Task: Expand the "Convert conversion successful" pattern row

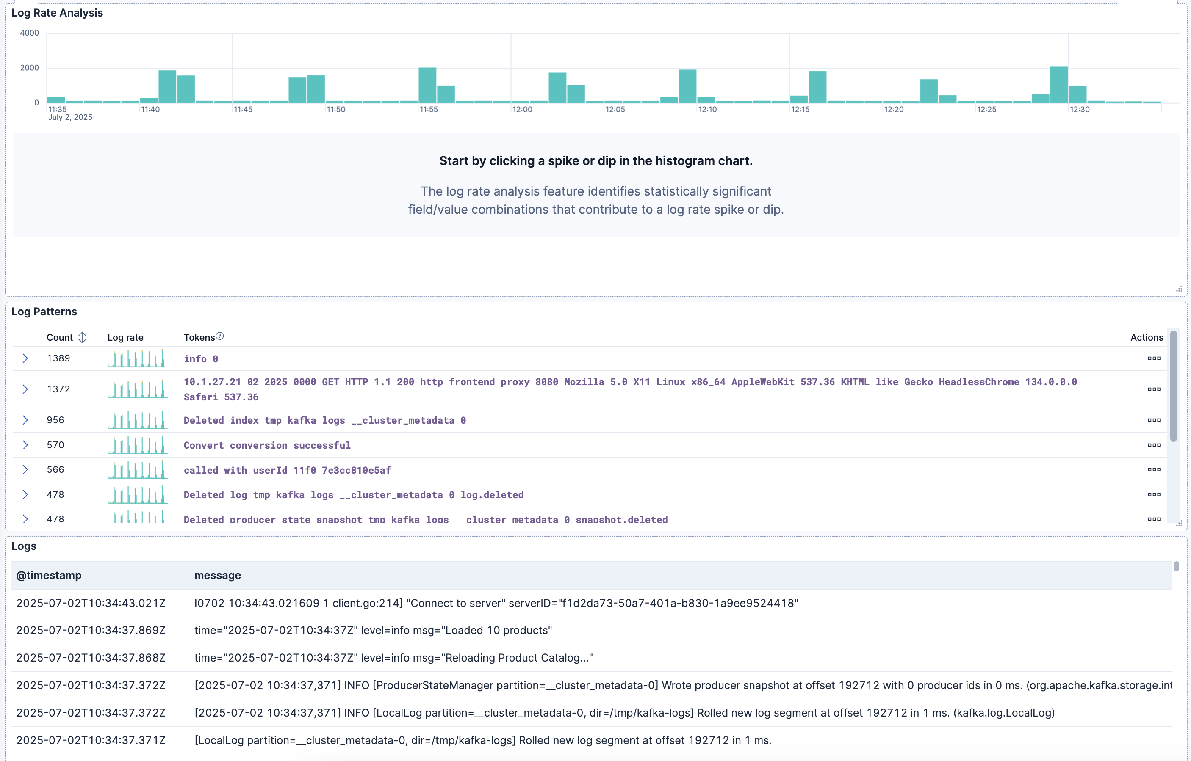Action: pos(25,445)
